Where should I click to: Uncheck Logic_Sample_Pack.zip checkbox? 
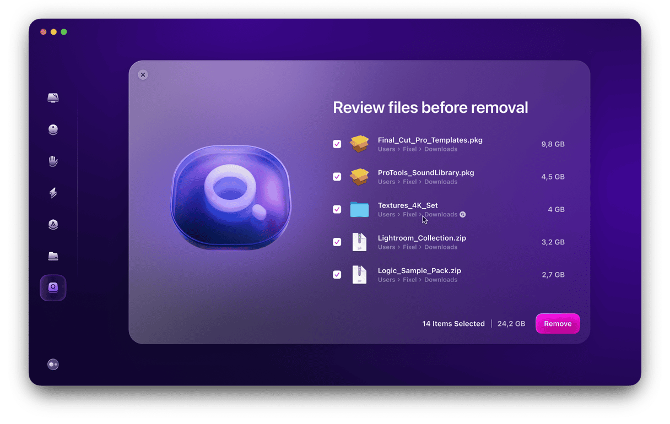pos(337,275)
